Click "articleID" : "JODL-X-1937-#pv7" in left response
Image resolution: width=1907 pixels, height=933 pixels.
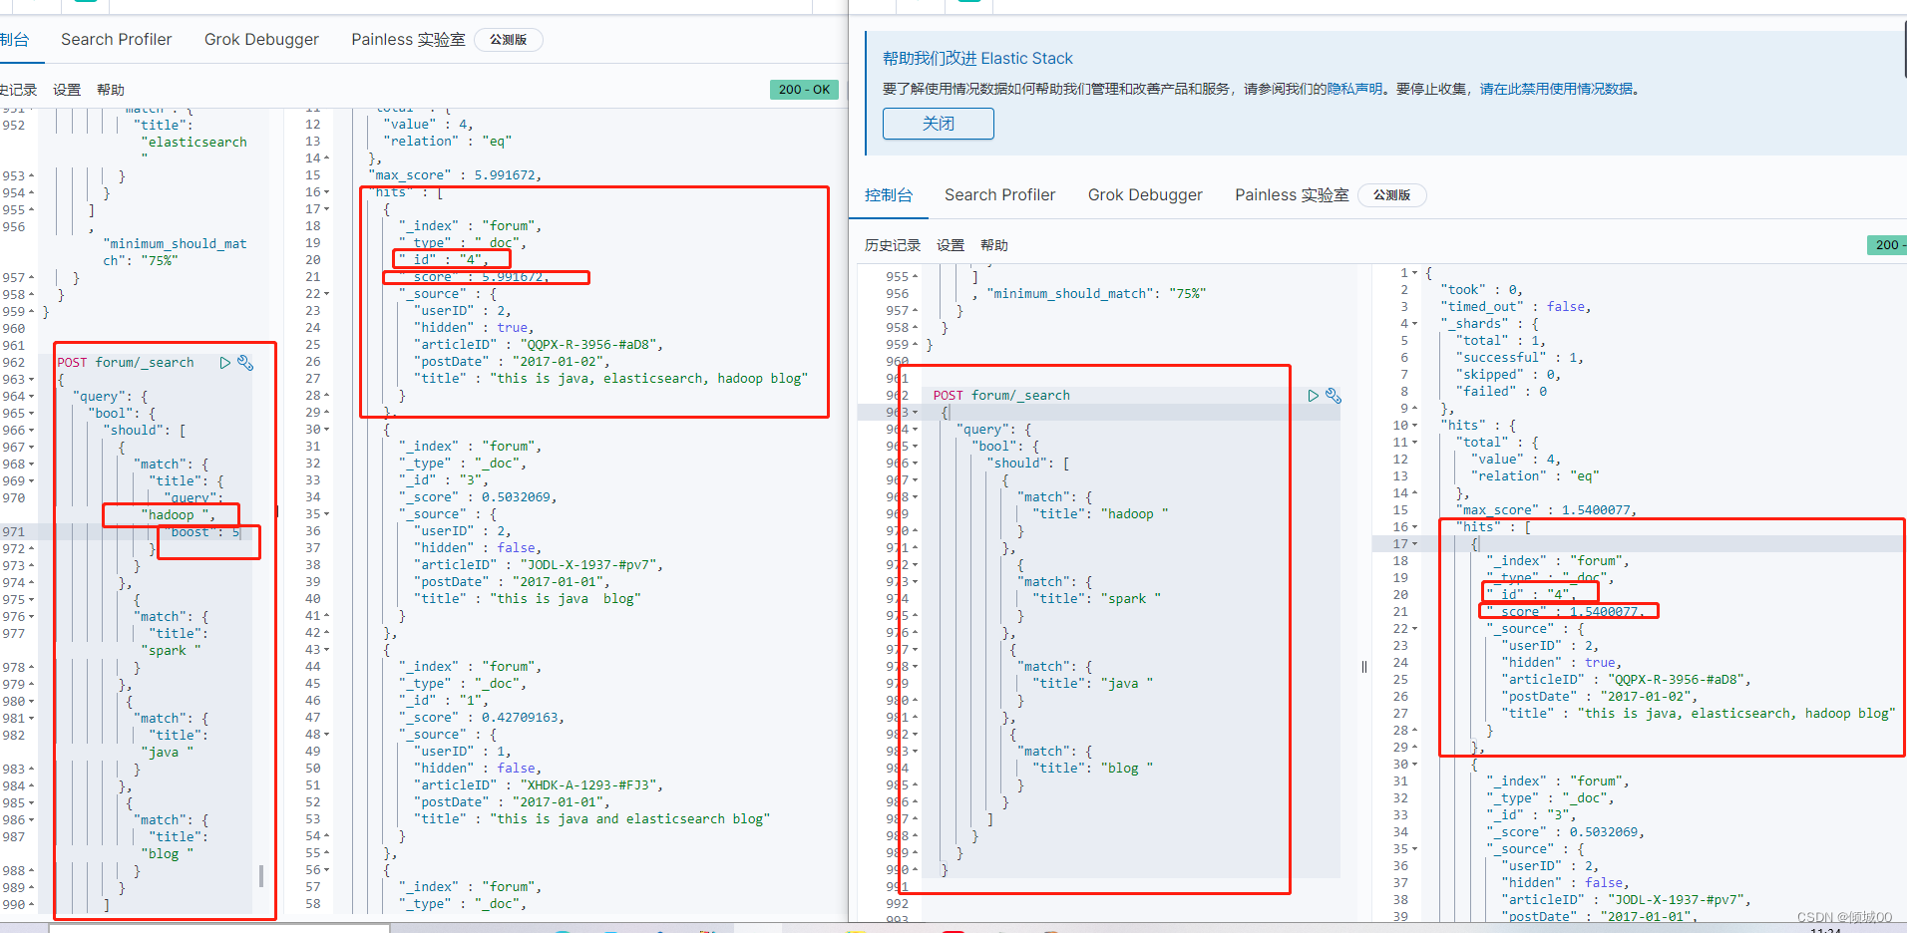[538, 565]
